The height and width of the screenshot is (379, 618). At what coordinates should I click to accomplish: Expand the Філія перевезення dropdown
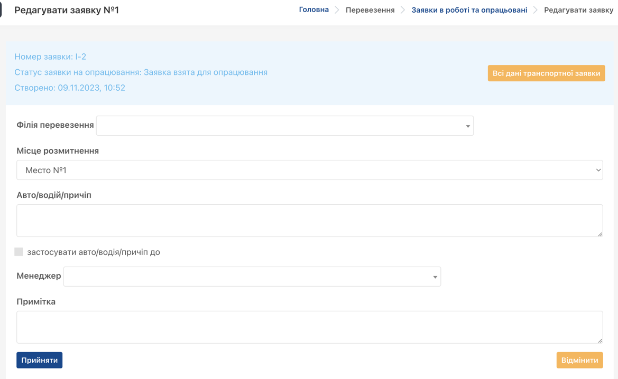tap(284, 126)
